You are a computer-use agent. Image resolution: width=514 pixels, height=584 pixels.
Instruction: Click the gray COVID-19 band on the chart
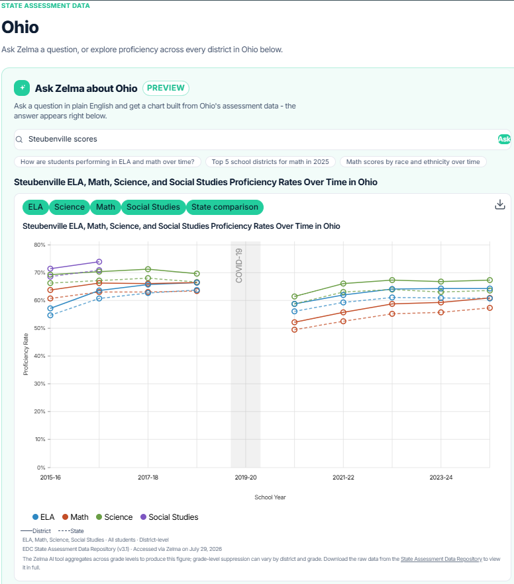(x=246, y=355)
